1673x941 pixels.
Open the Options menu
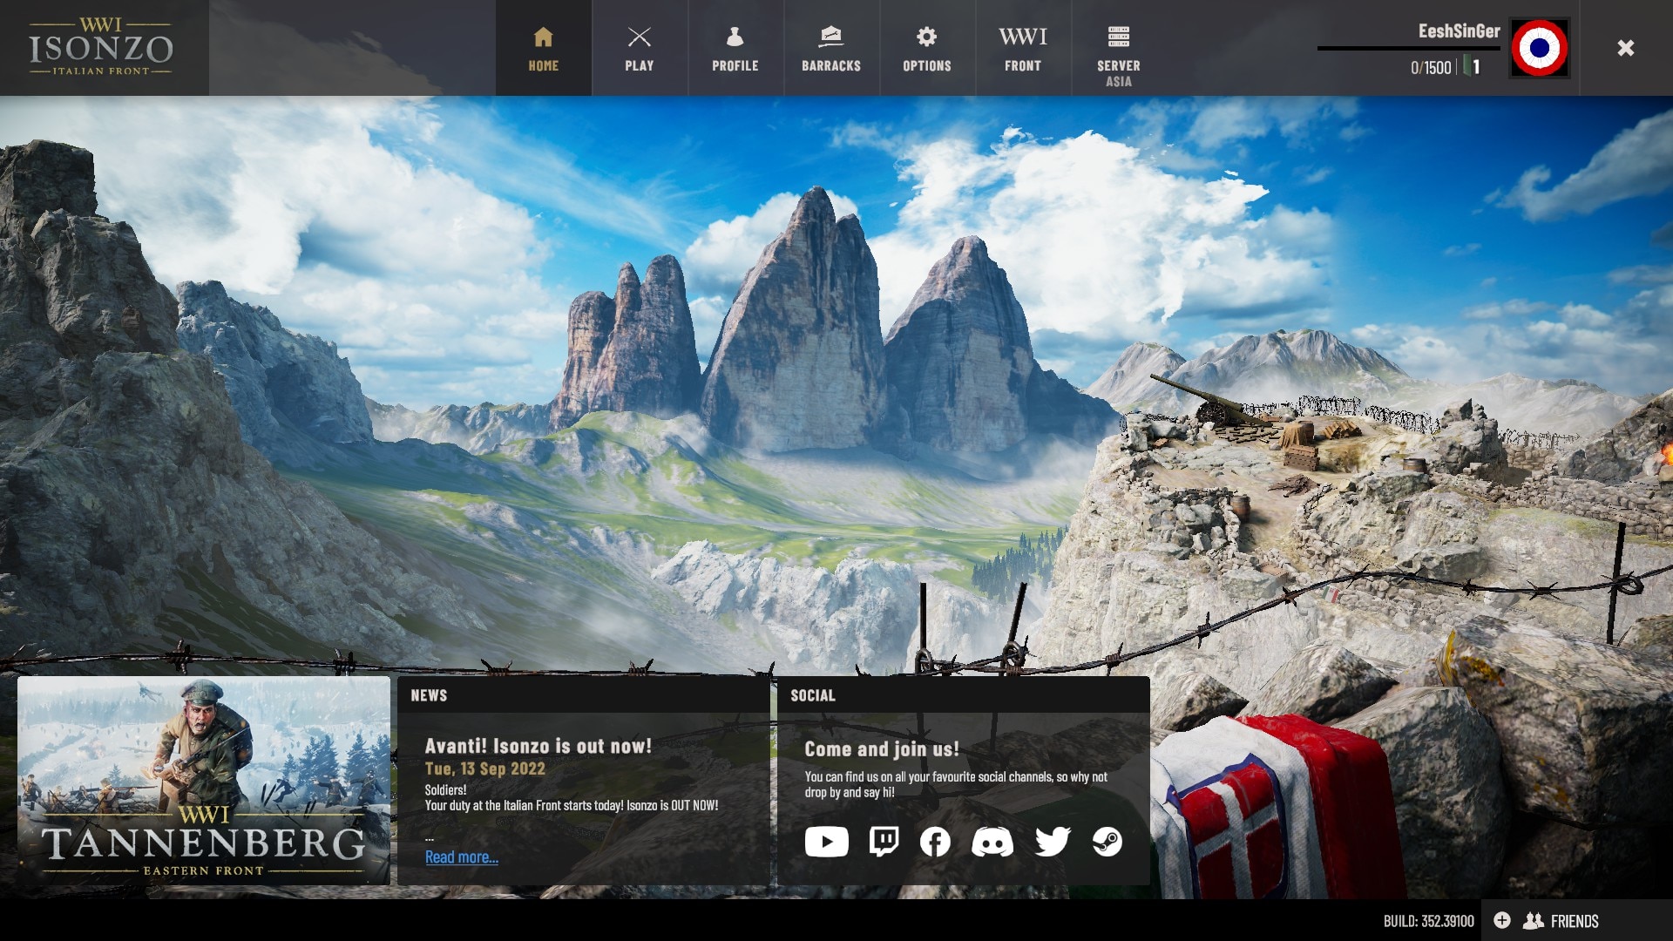click(x=927, y=48)
